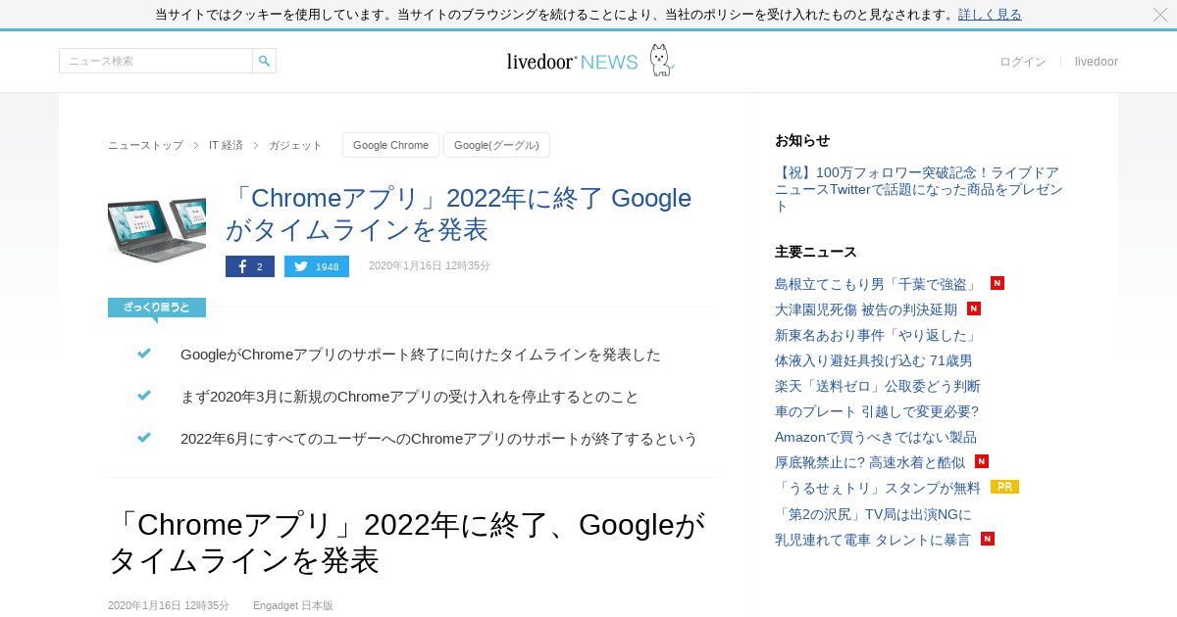
Task: Go to ニューストップ breadcrumb
Action: click(x=145, y=145)
